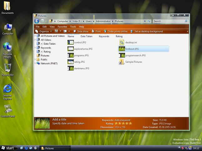Open the Favorites menu
The height and width of the screenshot is (151, 202).
pos(63,27)
